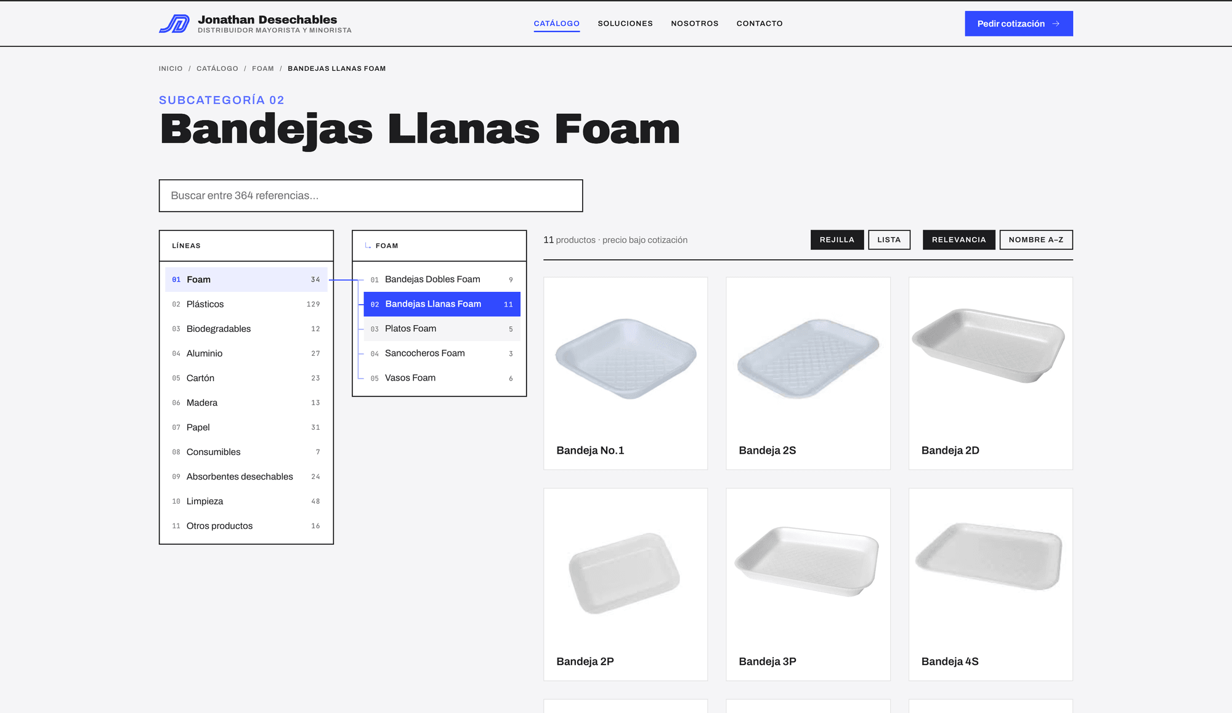Go to the Nosotros page
1232x713 pixels.
(694, 23)
